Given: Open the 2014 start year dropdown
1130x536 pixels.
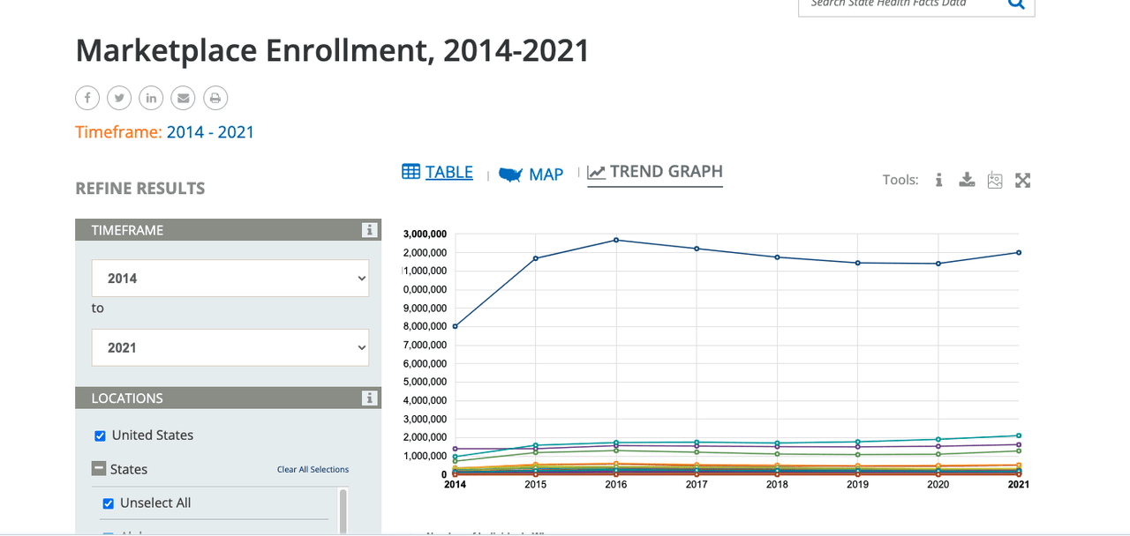Looking at the screenshot, I should coord(230,279).
